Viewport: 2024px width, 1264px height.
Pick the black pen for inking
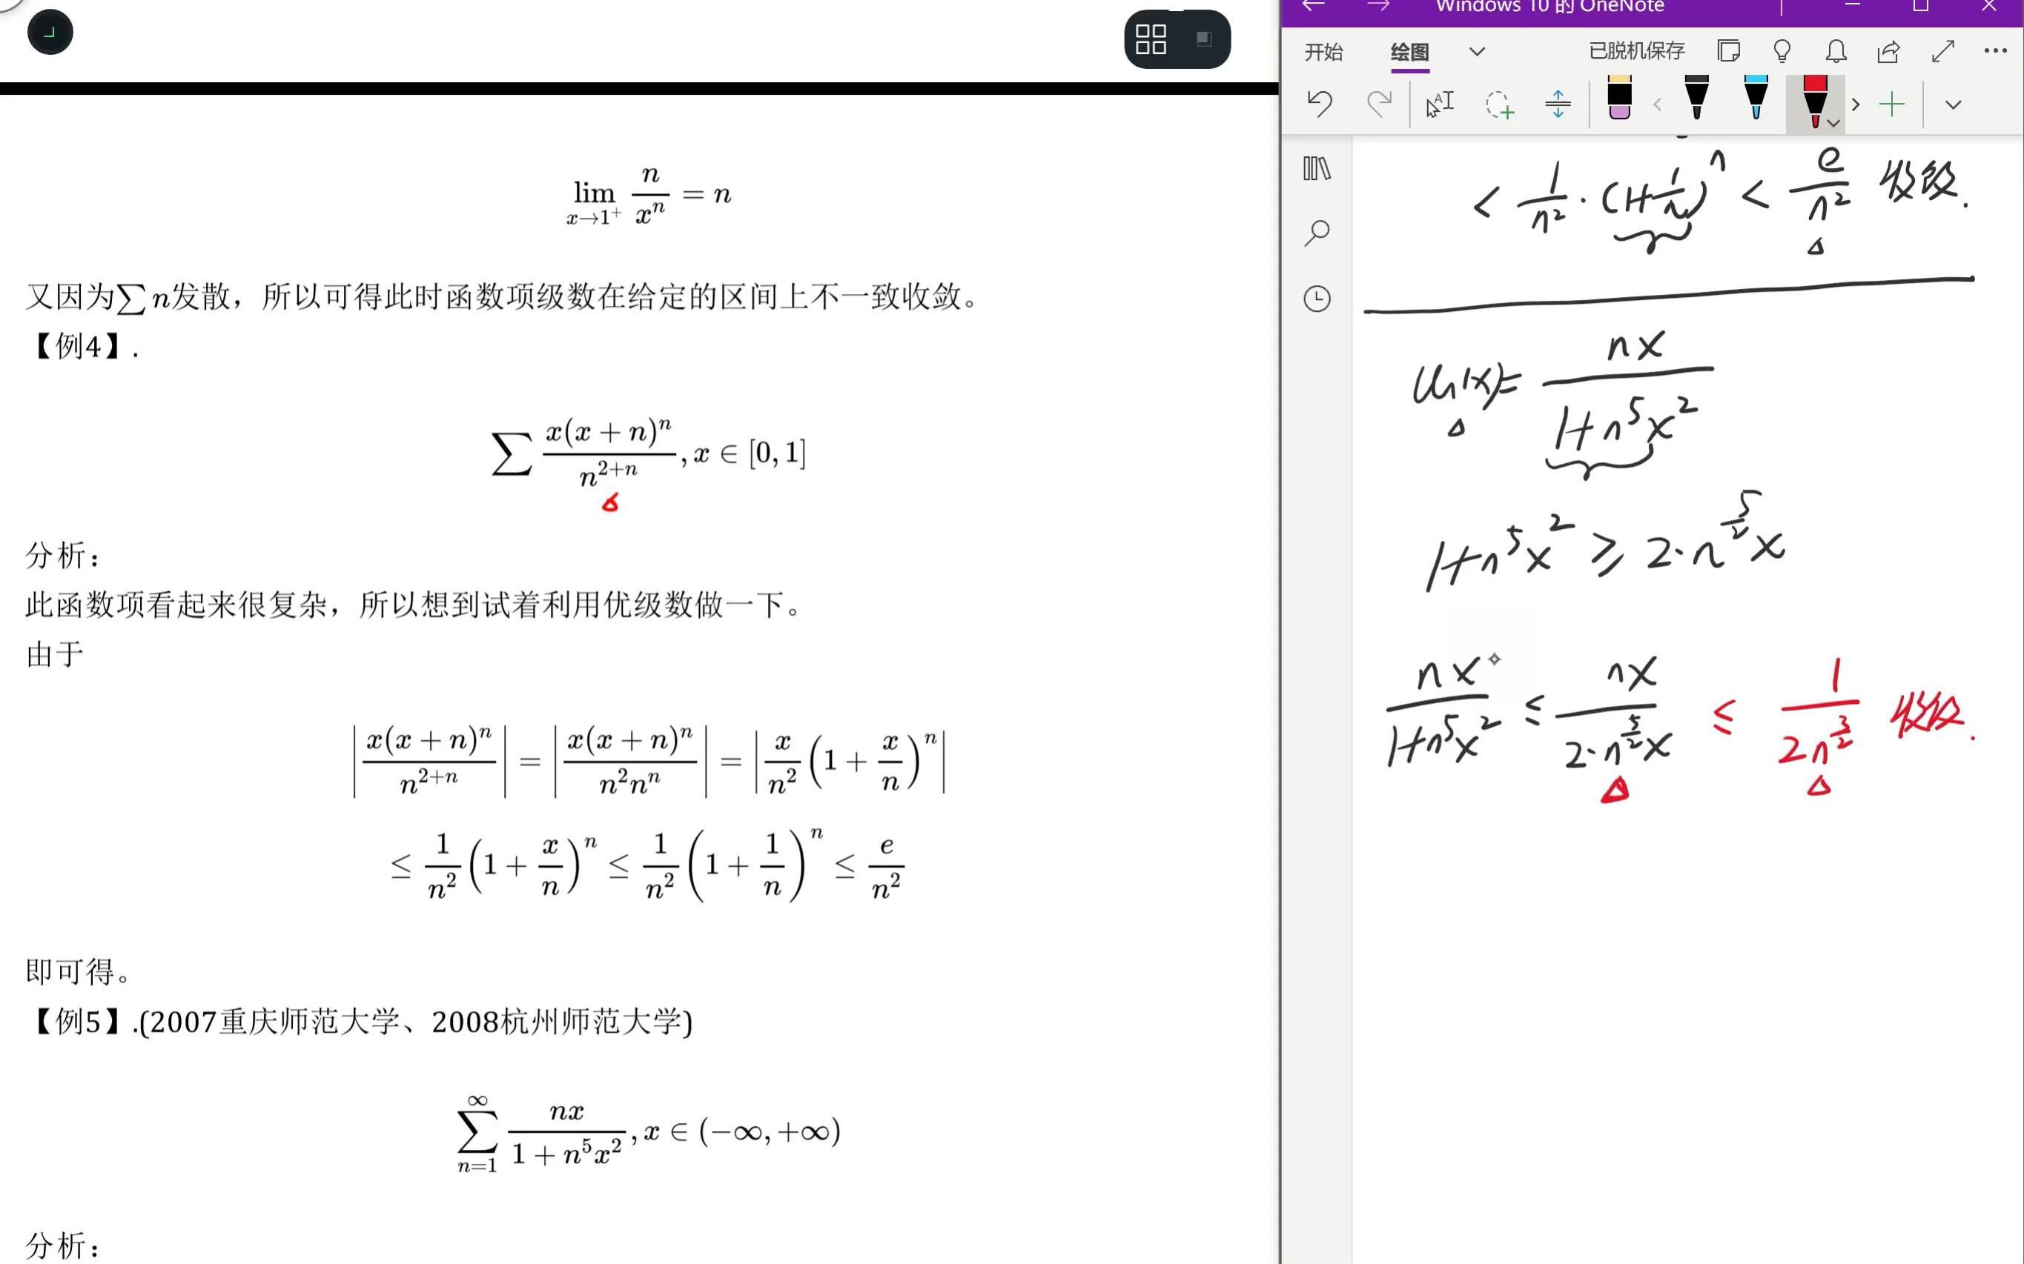click(x=1696, y=99)
